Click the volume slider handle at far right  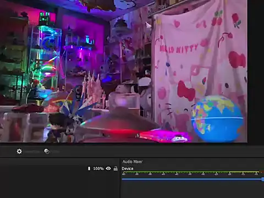[x=263, y=179]
